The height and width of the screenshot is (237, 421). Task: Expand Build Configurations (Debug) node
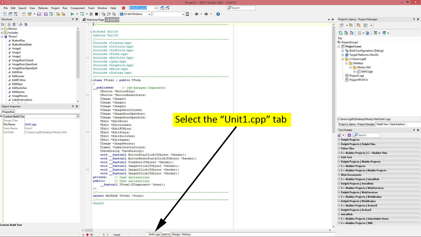point(343,51)
